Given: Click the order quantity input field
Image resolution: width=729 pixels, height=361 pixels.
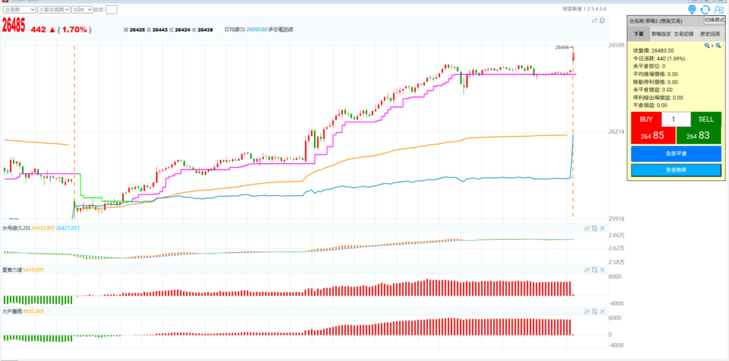Looking at the screenshot, I should point(676,120).
